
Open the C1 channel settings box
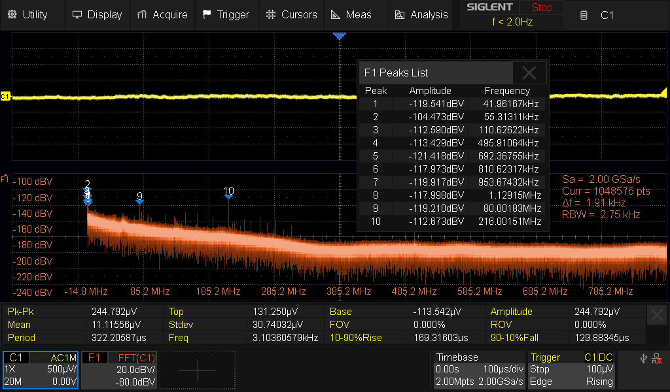click(x=41, y=370)
